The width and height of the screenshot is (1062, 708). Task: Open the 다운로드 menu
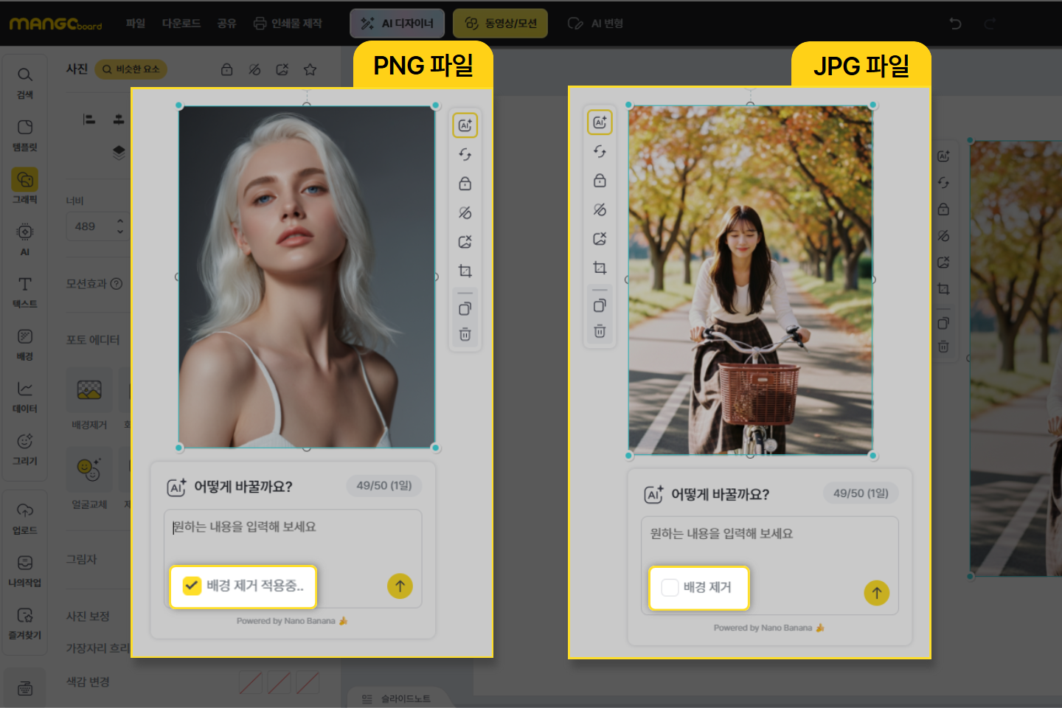click(181, 24)
